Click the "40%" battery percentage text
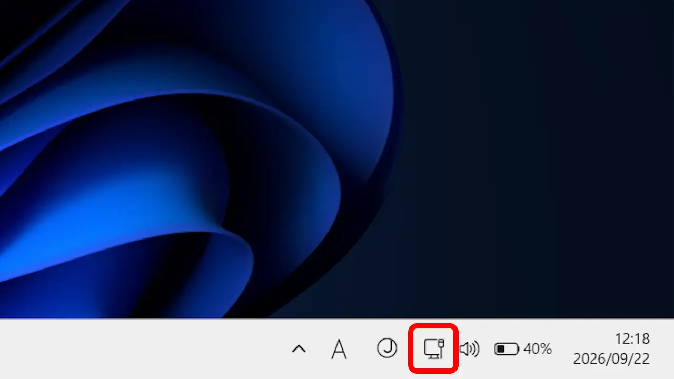Image resolution: width=674 pixels, height=379 pixels. [538, 348]
